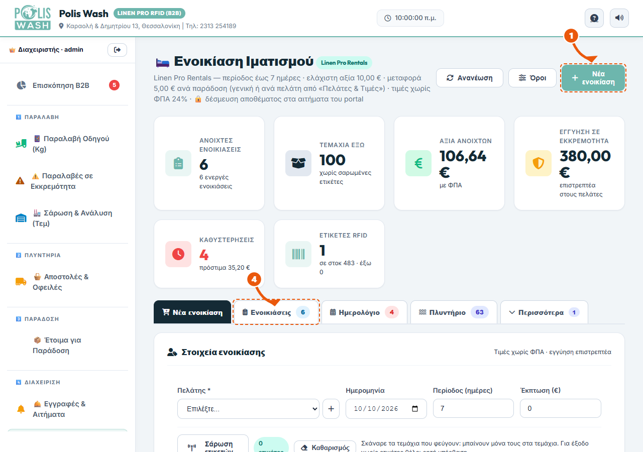Click the clock icon in Καθυστερήσεις card
This screenshot has width=643, height=452.
(178, 254)
